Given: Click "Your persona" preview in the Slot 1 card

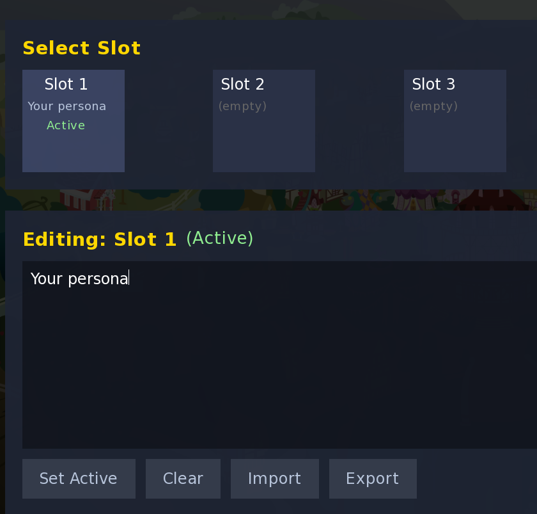Looking at the screenshot, I should click(66, 106).
